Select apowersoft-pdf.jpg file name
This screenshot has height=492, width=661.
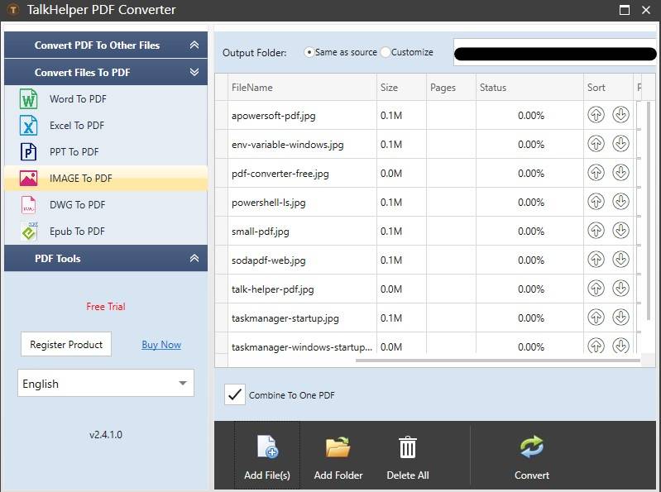pyautogui.click(x=274, y=116)
